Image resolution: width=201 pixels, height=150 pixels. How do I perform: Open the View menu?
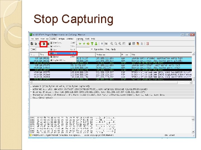42,39
